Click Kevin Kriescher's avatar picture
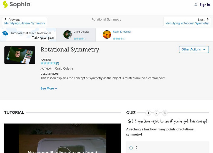The image size is (213, 153). click(x=107, y=35)
